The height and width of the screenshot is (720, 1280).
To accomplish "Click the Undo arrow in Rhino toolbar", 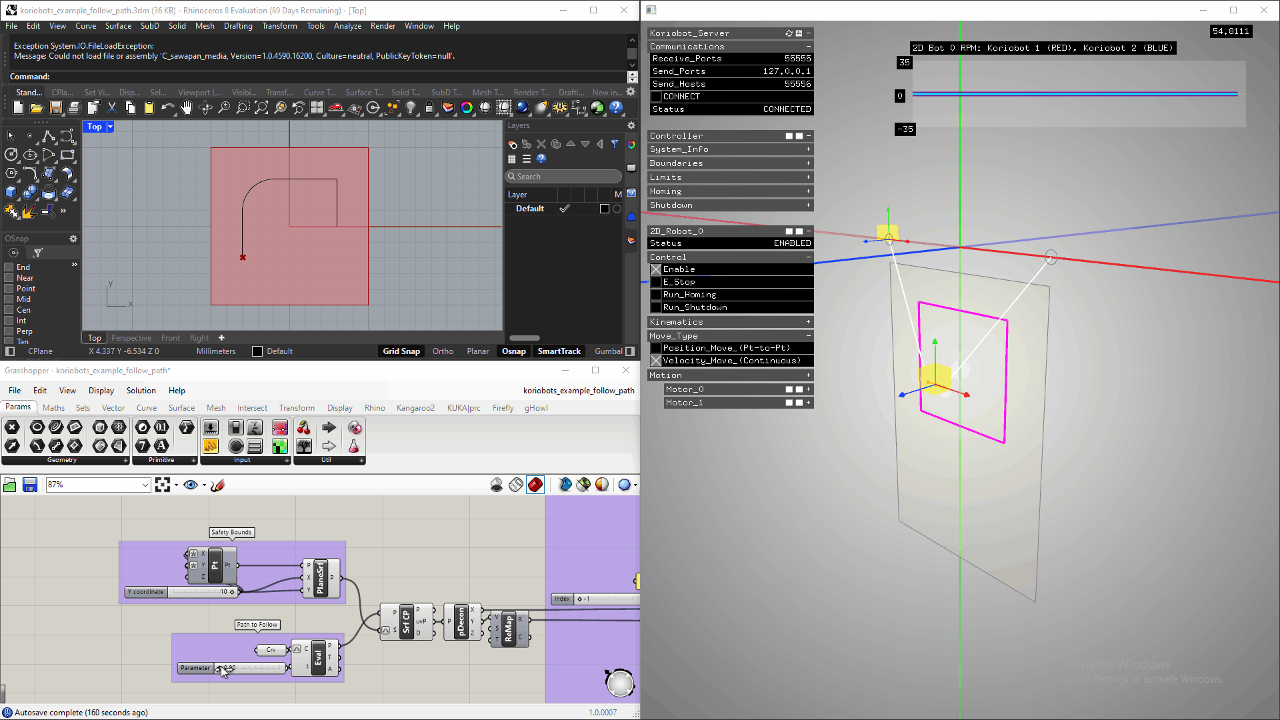I will coord(167,107).
